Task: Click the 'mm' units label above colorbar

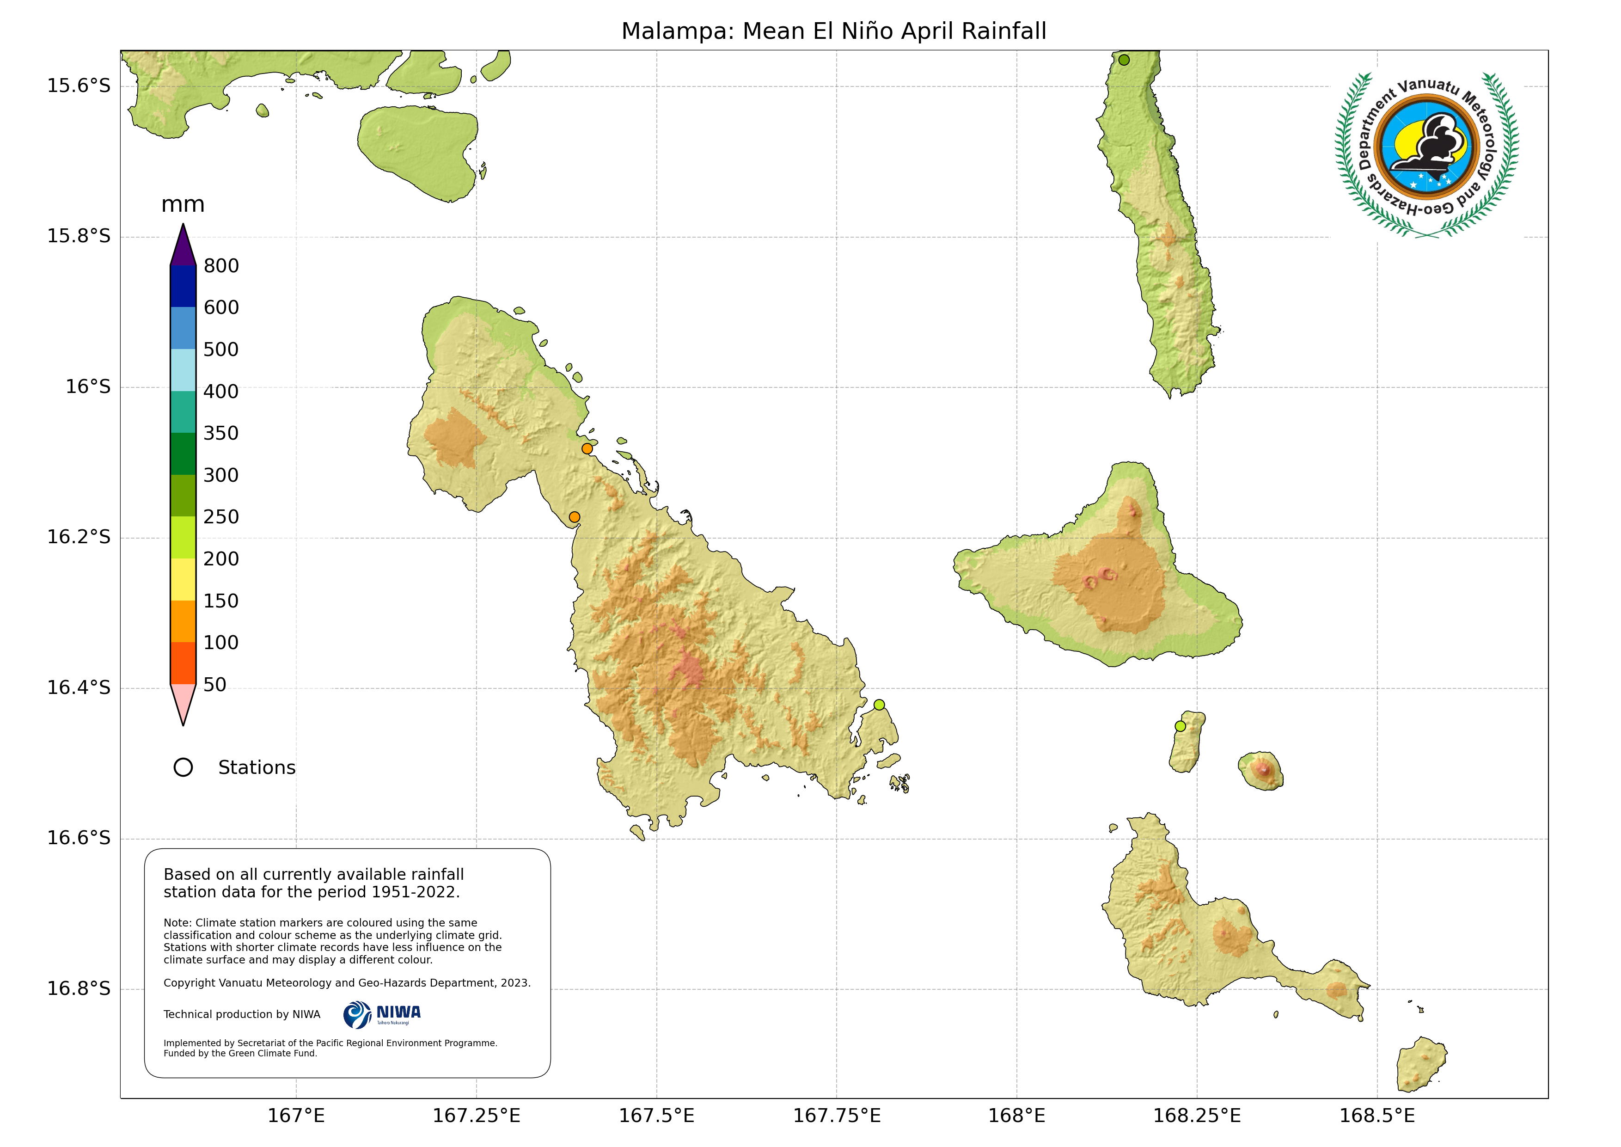Action: click(x=183, y=205)
